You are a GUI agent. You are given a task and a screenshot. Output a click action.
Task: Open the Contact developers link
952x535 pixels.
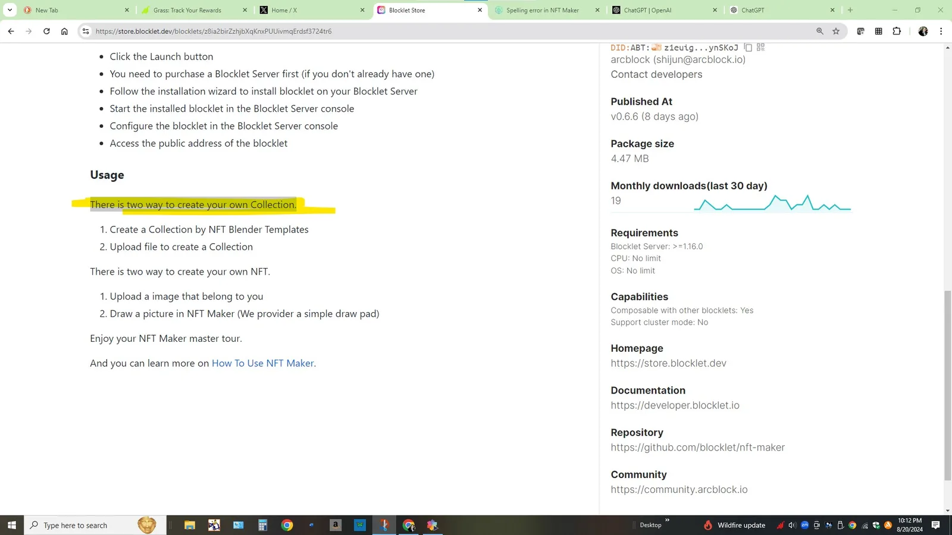656,74
